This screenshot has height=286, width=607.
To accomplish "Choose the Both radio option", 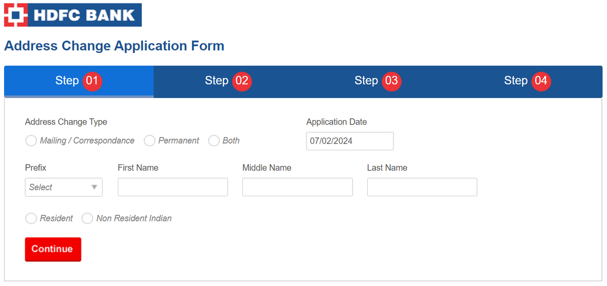I will point(214,141).
